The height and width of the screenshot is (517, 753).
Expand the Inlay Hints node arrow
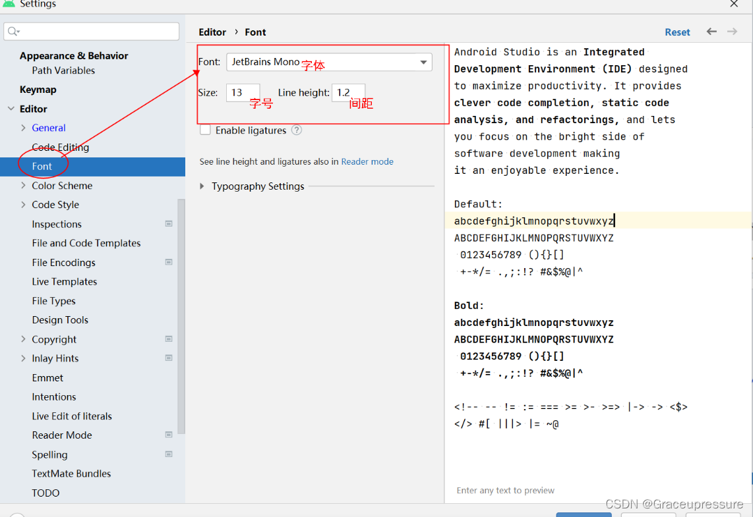click(23, 358)
